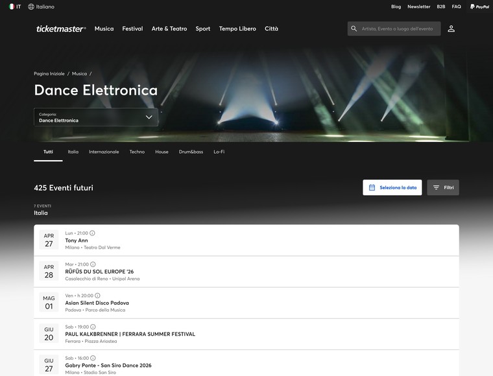This screenshot has height=376, width=493.
Task: Switch to the Lo-Fi tab
Action: (x=219, y=152)
